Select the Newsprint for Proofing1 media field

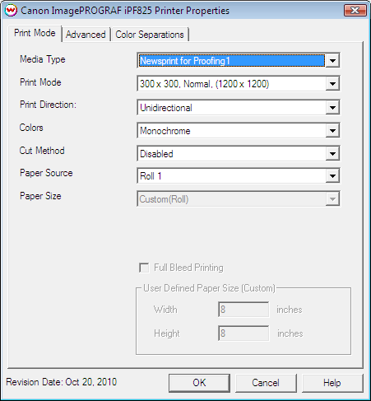click(231, 61)
